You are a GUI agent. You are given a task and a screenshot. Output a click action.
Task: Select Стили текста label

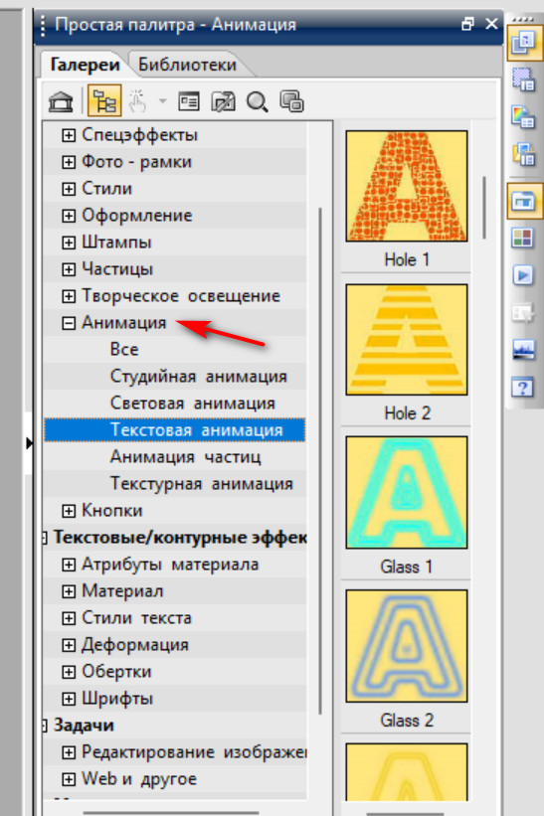(136, 618)
